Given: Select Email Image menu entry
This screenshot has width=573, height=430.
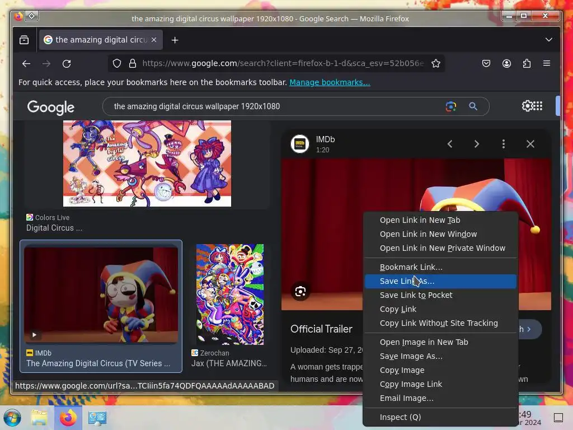Looking at the screenshot, I should point(441,398).
